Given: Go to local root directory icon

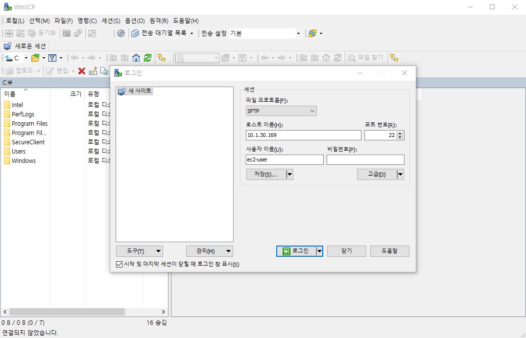Looking at the screenshot, I should (x=124, y=58).
